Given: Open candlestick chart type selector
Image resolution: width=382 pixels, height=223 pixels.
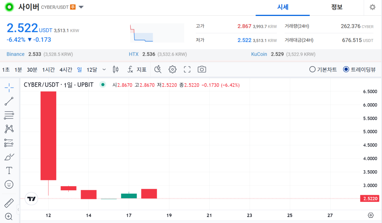Looking at the screenshot, I should click(x=116, y=70).
